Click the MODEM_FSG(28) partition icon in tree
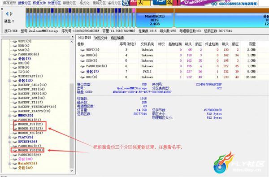The image size is (269, 177). [x=15, y=150]
